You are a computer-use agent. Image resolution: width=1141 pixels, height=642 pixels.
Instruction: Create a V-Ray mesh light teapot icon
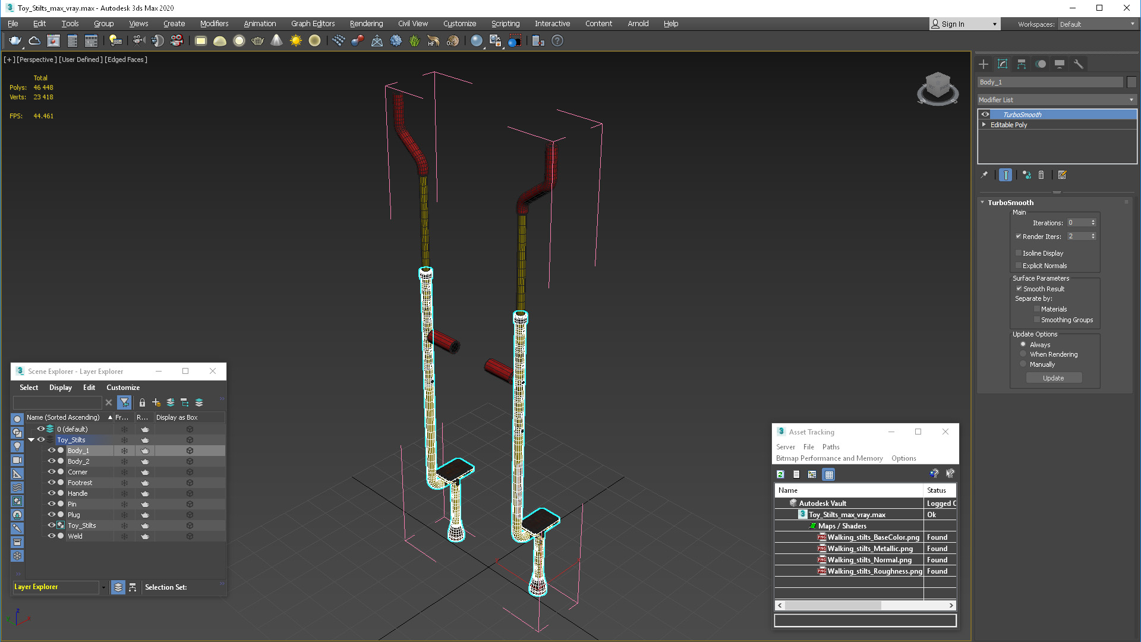(258, 40)
